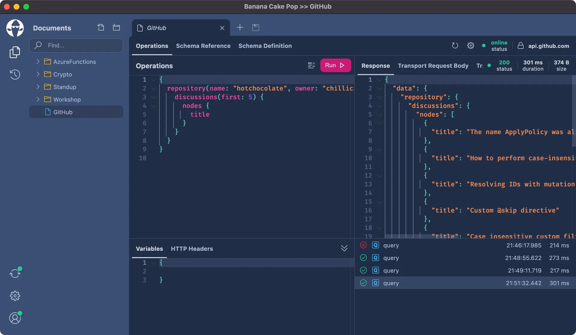
Task: Click the api.github.com endpoint label
Action: [548, 46]
